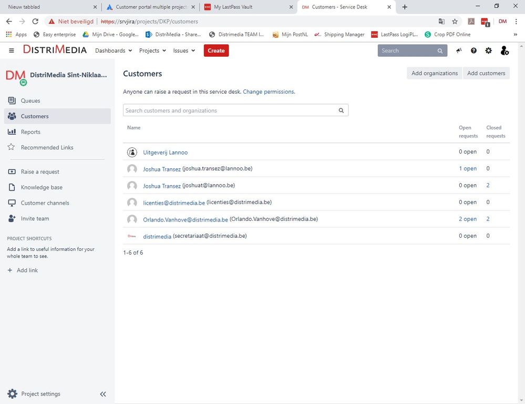The height and width of the screenshot is (404, 525).
Task: Expand the Issues dropdown
Action: (184, 50)
